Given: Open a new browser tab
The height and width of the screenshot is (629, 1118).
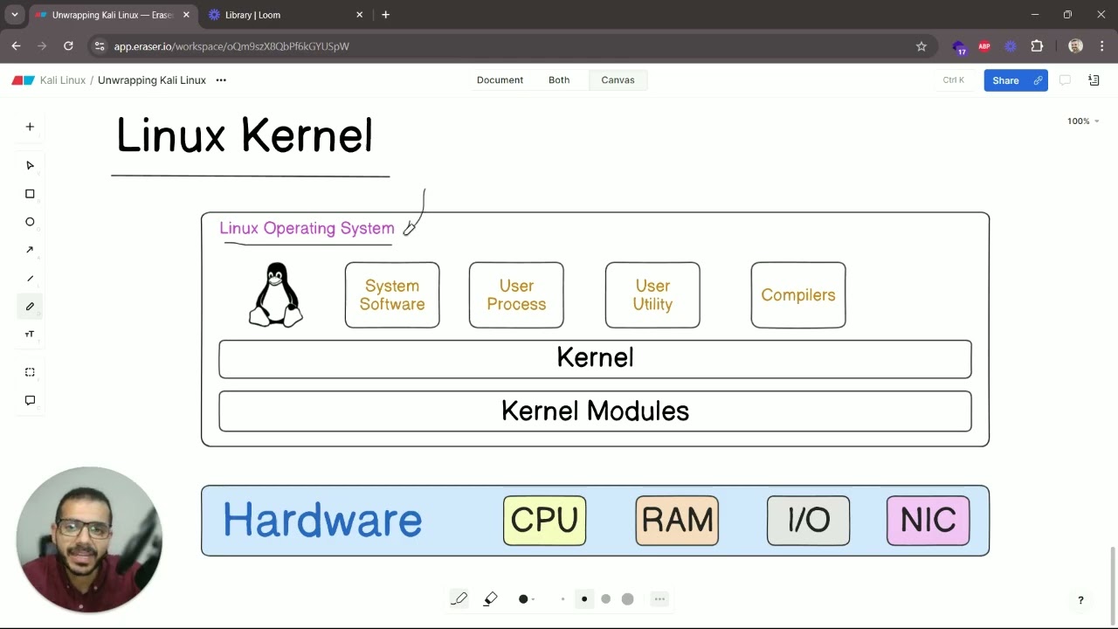Looking at the screenshot, I should (385, 15).
